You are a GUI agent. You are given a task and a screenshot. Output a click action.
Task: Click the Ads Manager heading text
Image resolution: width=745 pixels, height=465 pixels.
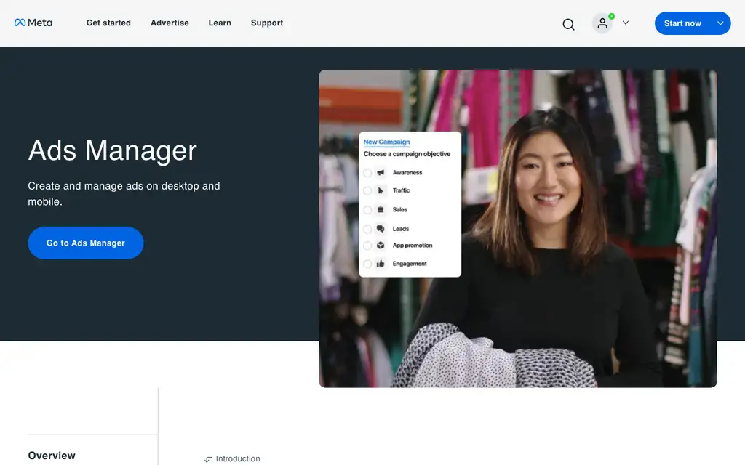point(113,150)
